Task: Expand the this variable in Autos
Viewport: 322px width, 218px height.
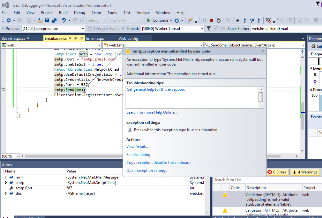Action: pyautogui.click(x=6, y=193)
